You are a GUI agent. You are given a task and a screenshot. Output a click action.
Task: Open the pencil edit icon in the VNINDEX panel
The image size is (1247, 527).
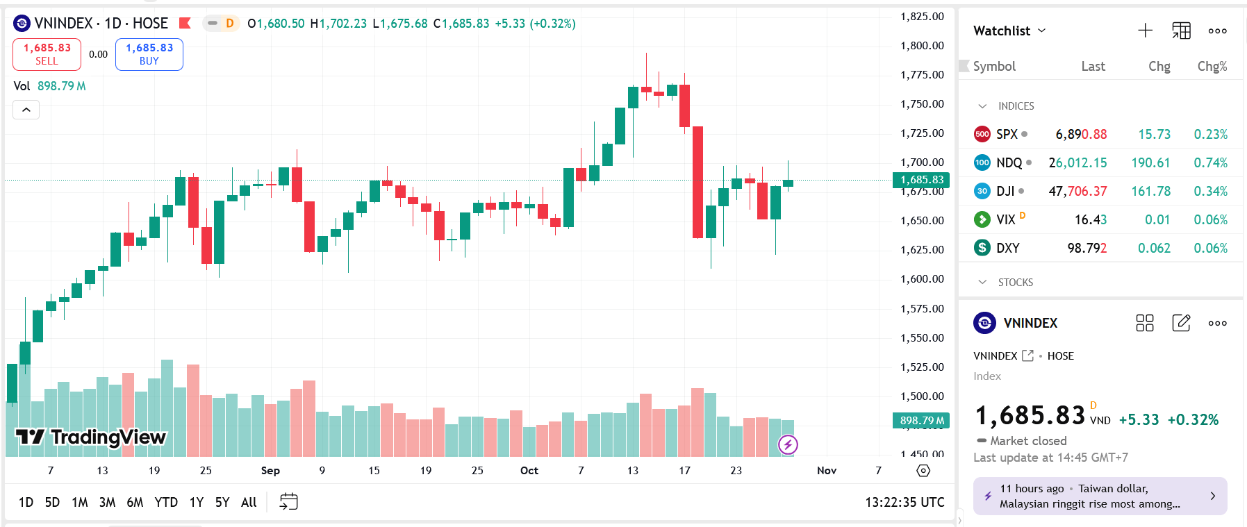point(1181,323)
